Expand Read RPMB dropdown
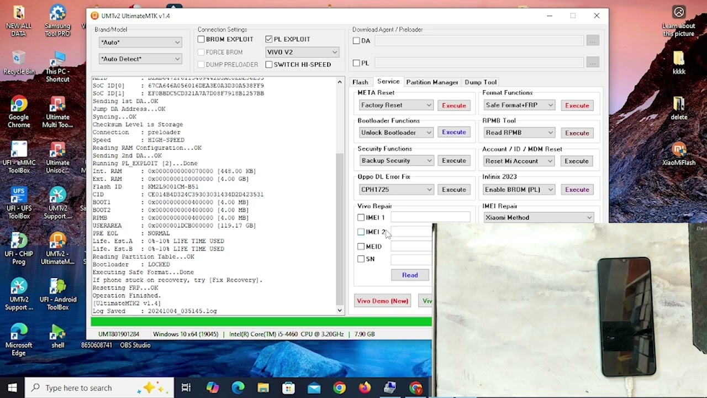 click(519, 133)
